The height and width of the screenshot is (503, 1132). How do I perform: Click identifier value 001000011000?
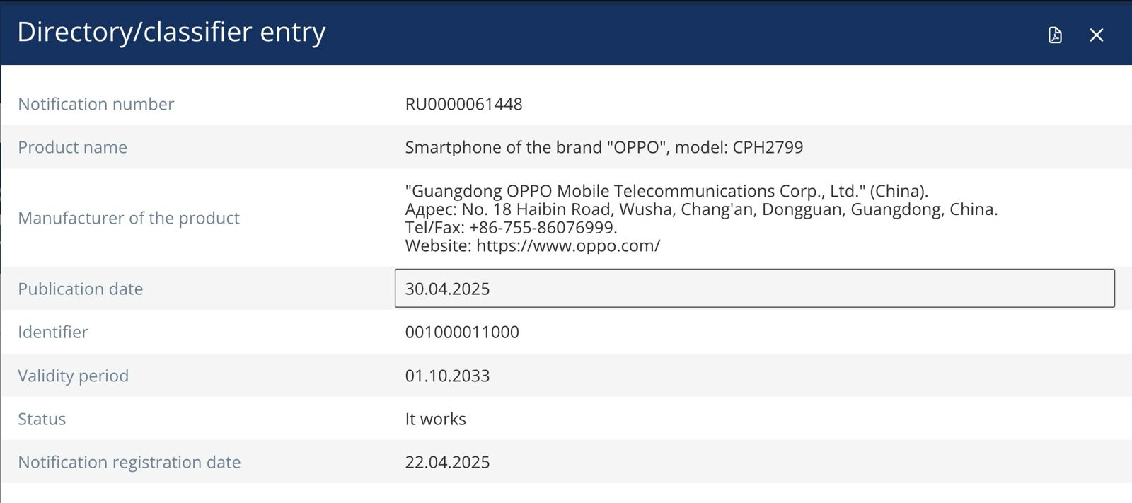point(462,332)
